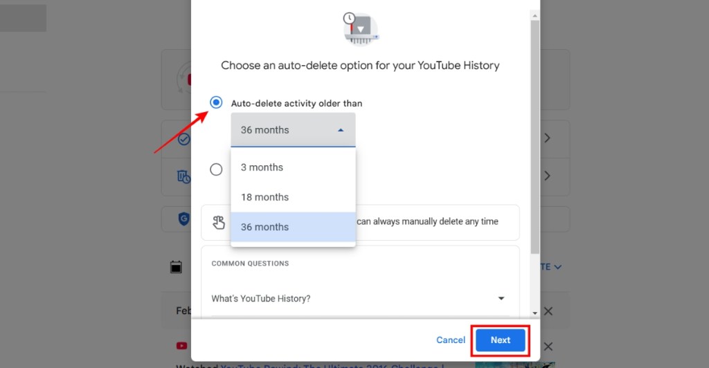
Task: Open the second chevron row in background page
Action: coord(547,175)
